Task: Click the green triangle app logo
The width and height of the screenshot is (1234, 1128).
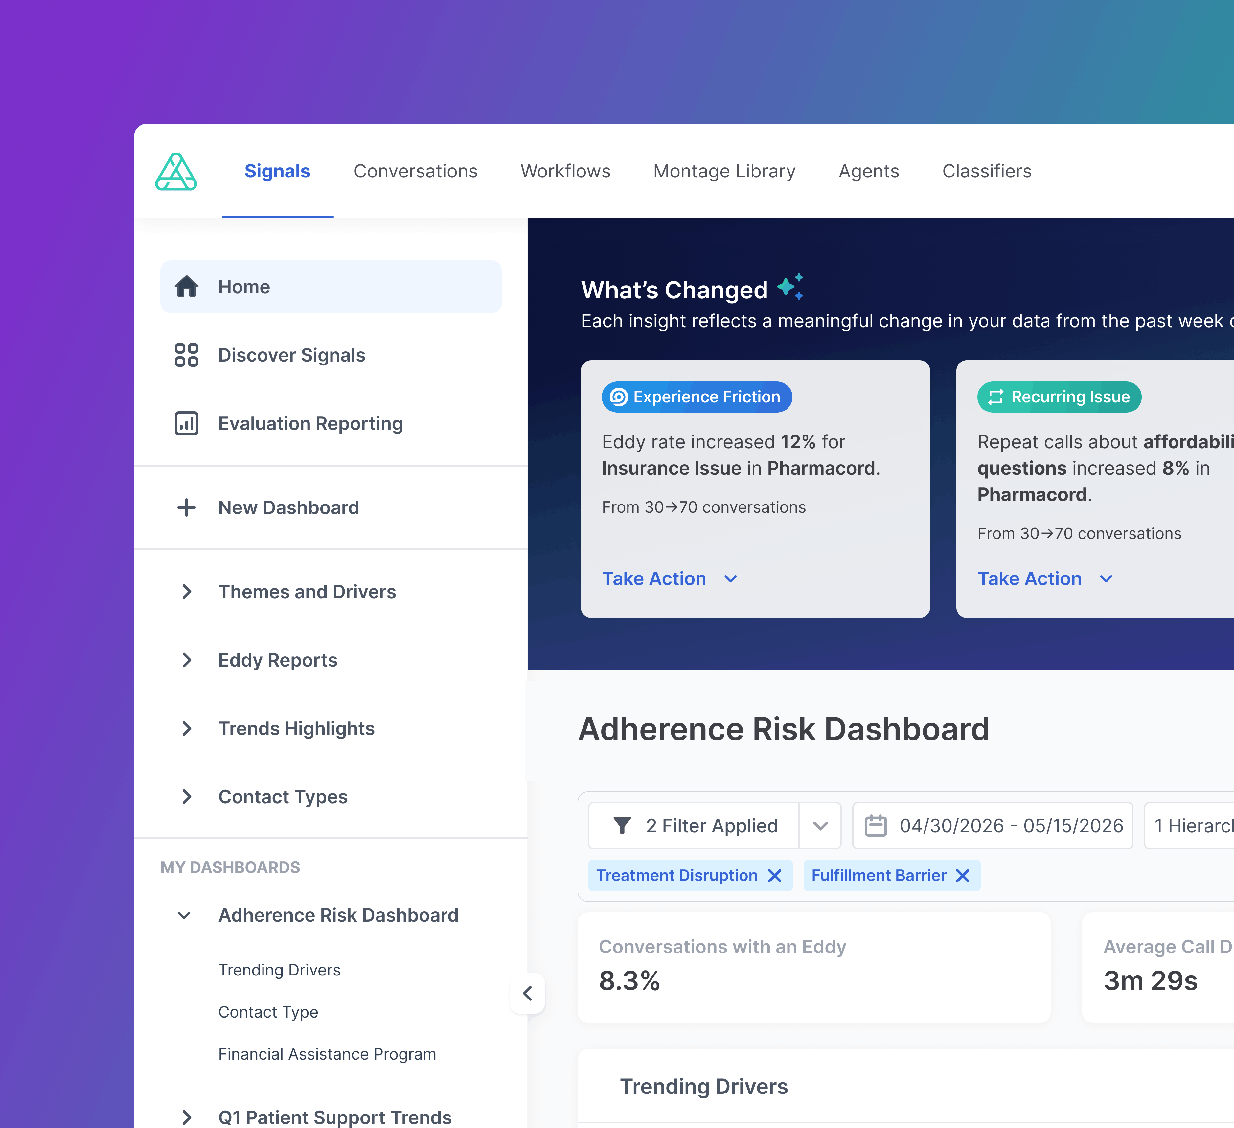Action: (x=176, y=172)
